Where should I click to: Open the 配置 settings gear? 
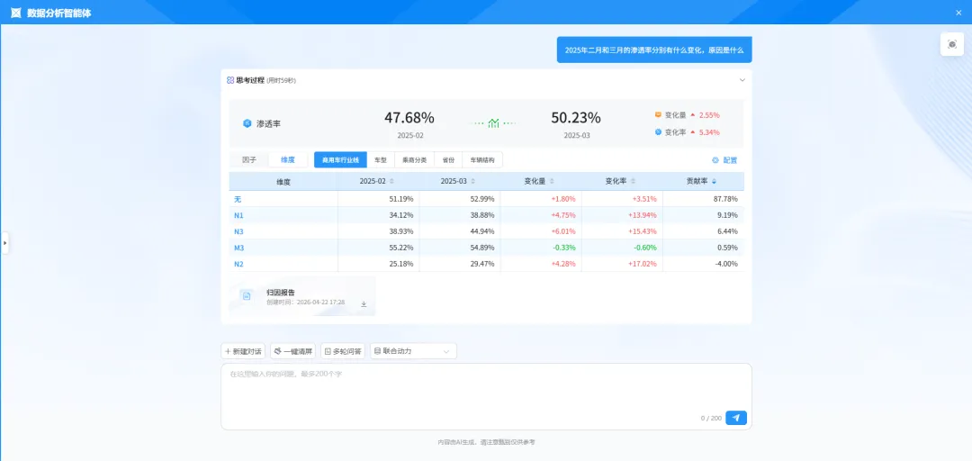tap(724, 160)
